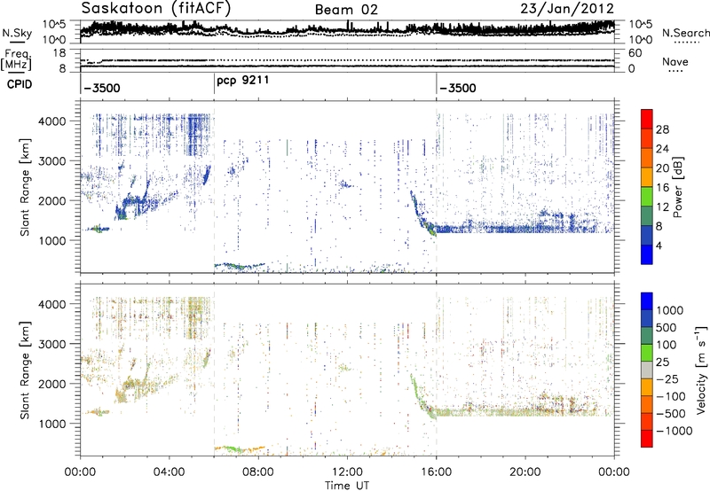Click the "24" tick on Power colorbar
This screenshot has height=491, width=710.
coord(662,149)
